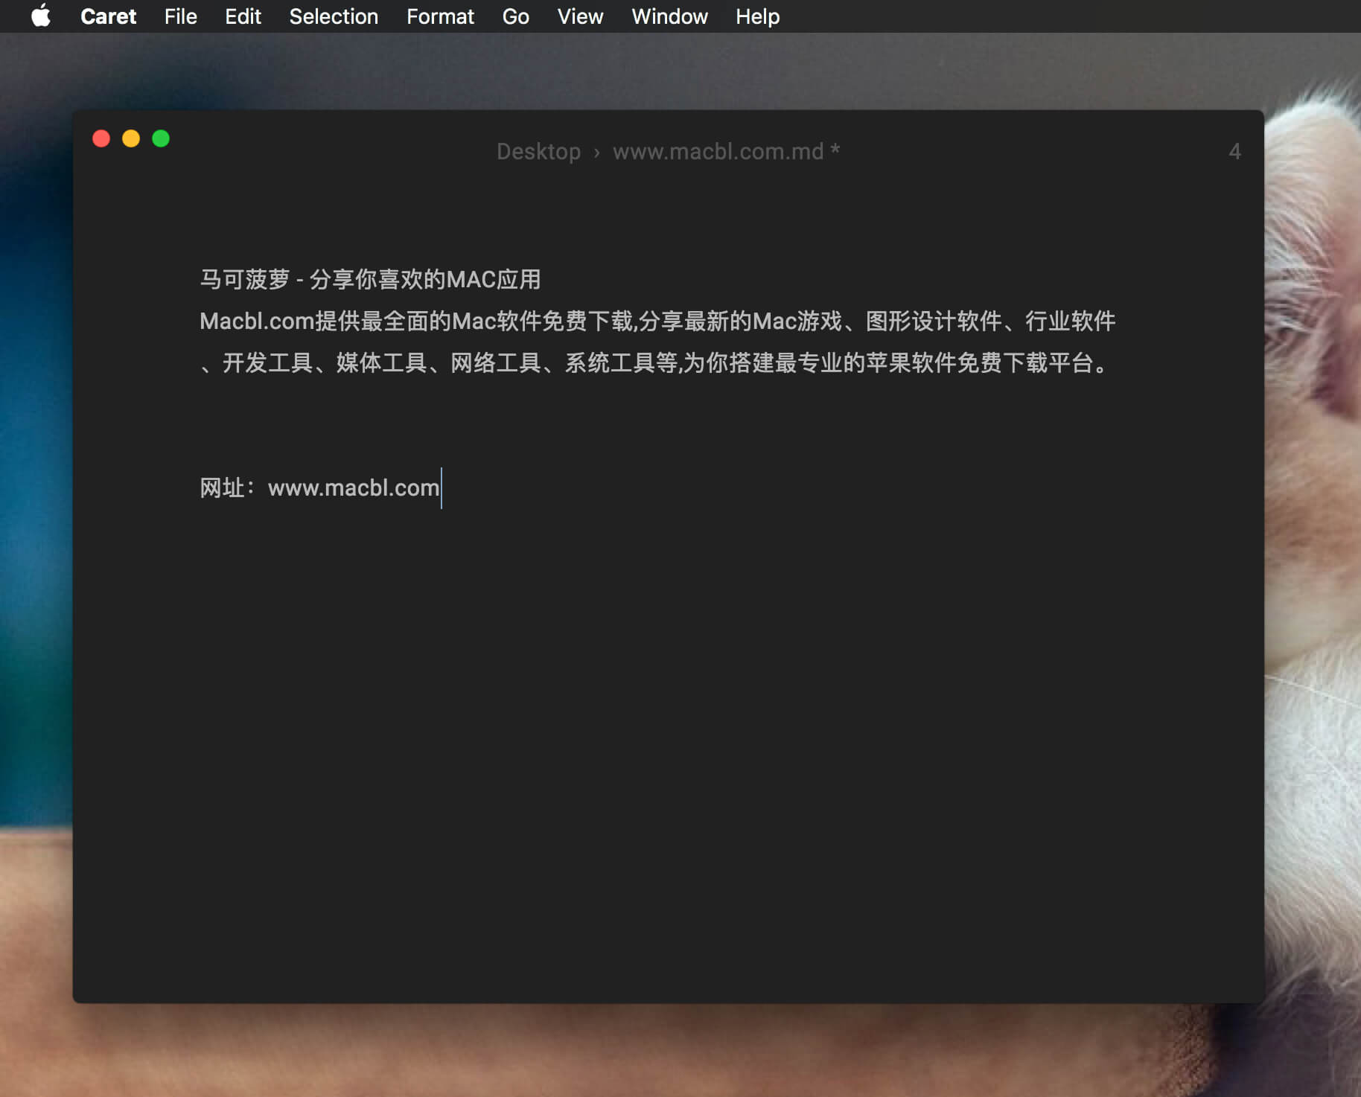Image resolution: width=1361 pixels, height=1097 pixels.
Task: Click the line starting with 、开发工具、媒体工具
Action: point(655,363)
